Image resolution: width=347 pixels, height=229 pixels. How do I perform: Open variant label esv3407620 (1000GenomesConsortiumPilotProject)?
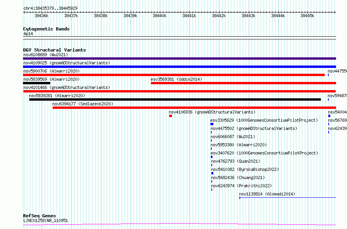(x=264, y=153)
